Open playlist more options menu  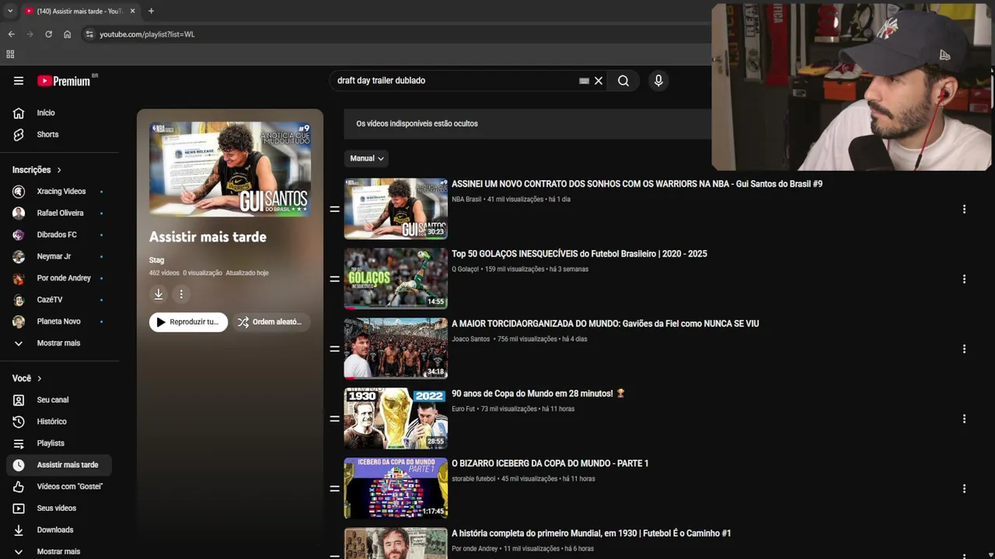tap(181, 294)
